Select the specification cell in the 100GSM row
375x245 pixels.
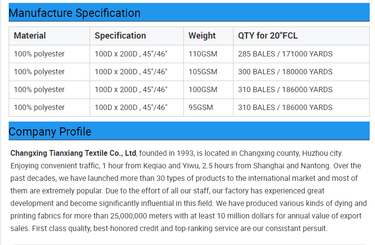[x=131, y=90]
